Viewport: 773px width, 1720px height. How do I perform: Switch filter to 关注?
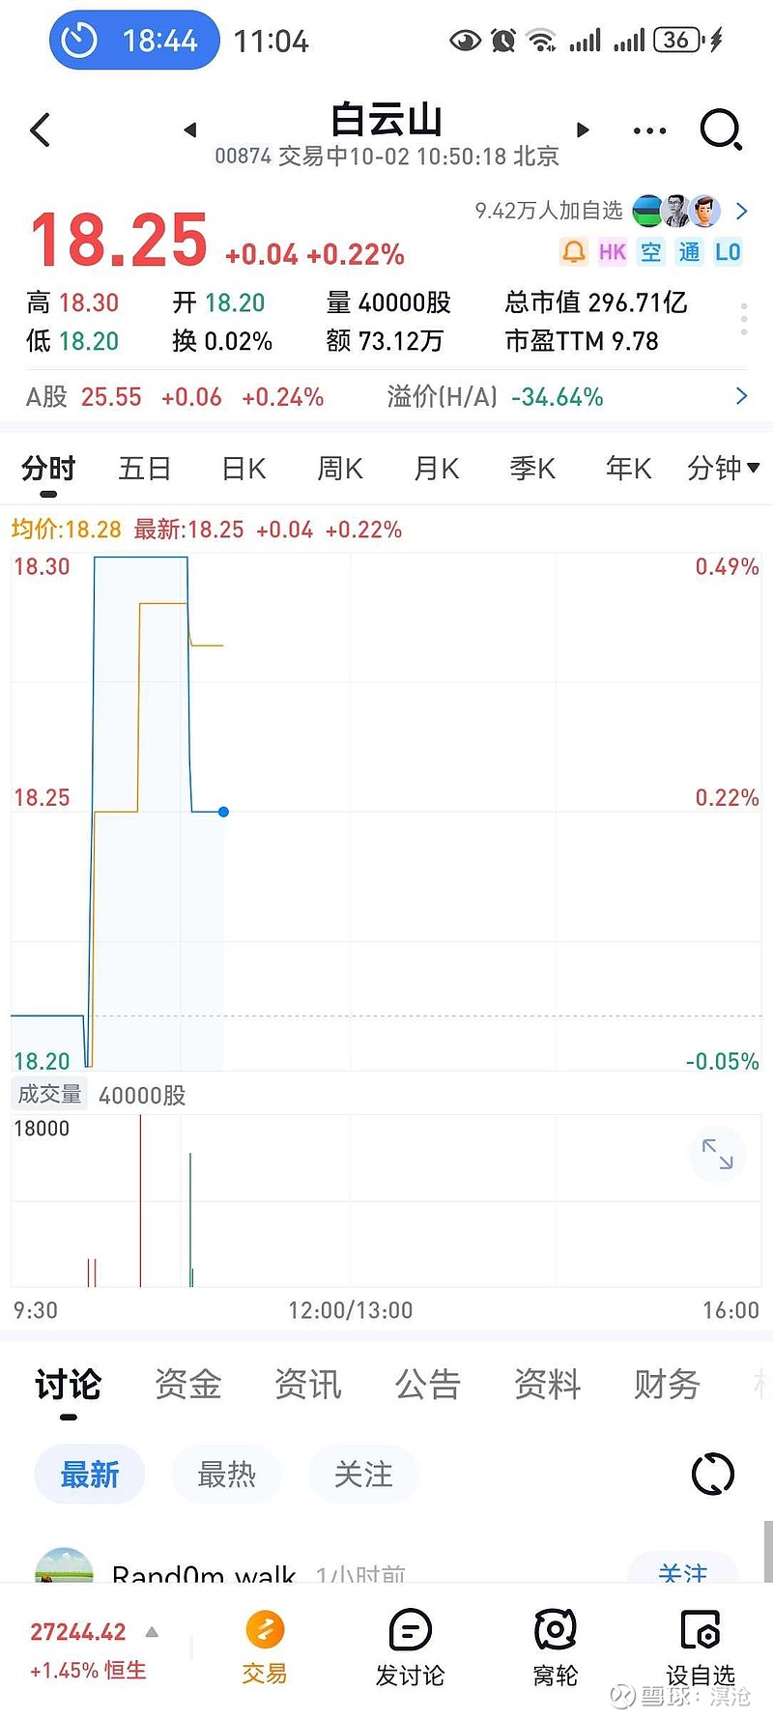[363, 1475]
